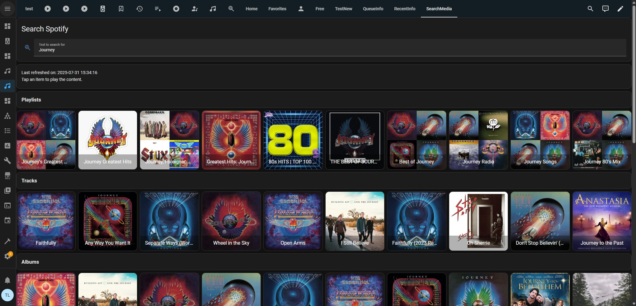Viewport: 636px width, 306px height.
Task: Play the Journey to the Past track
Action: click(602, 221)
